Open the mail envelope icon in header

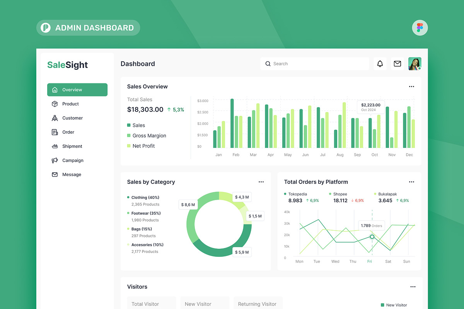tap(397, 64)
